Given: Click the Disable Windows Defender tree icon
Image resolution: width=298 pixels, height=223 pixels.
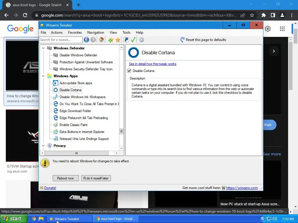Looking at the screenshot, I should [56, 55].
